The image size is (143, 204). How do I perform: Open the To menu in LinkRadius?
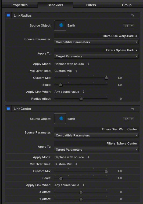pos(128,26)
